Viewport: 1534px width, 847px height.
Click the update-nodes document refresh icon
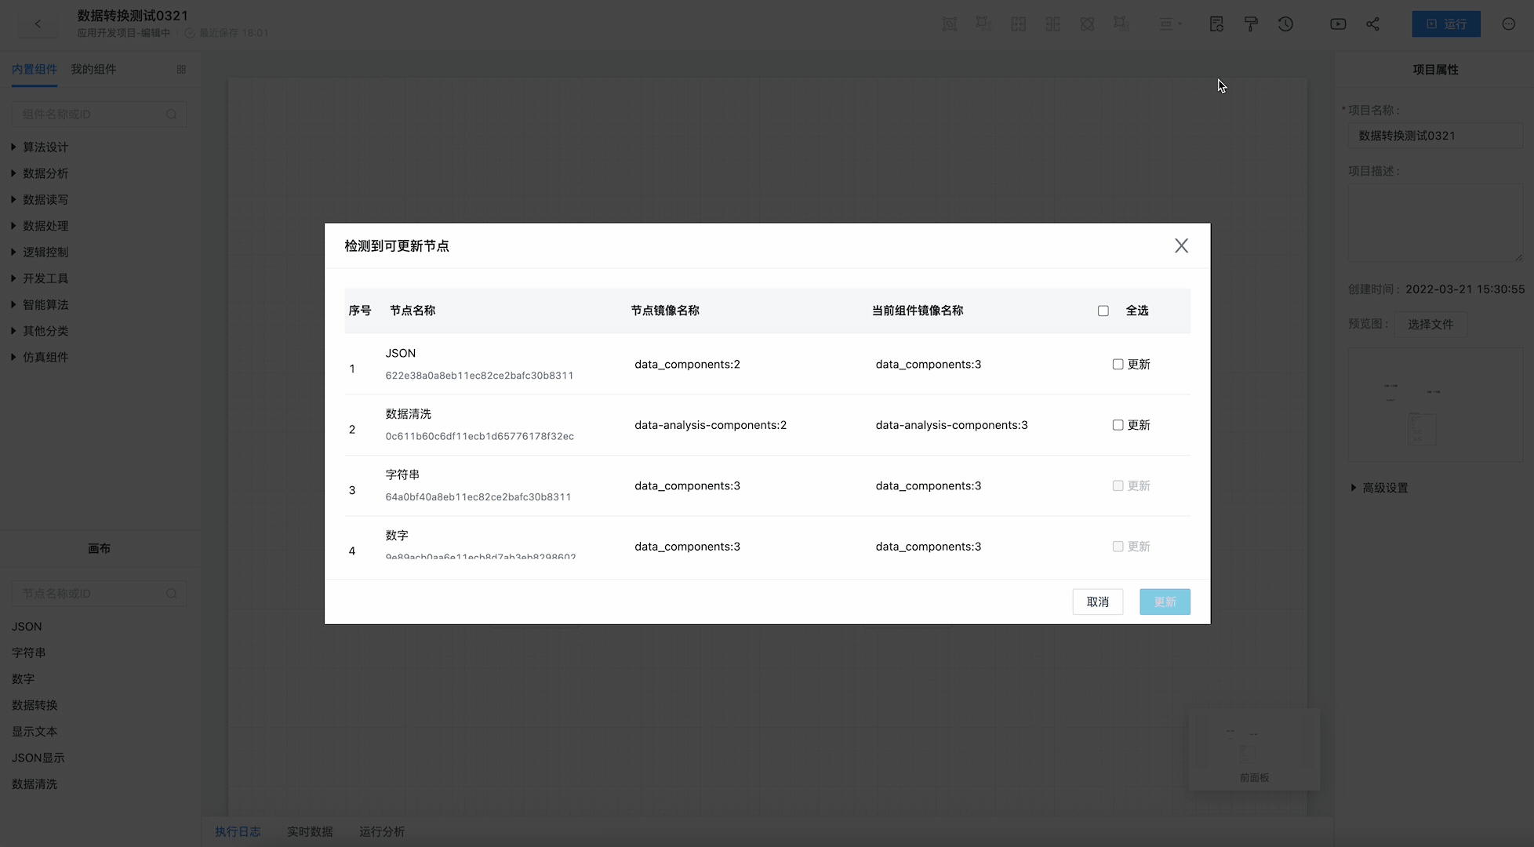1216,24
